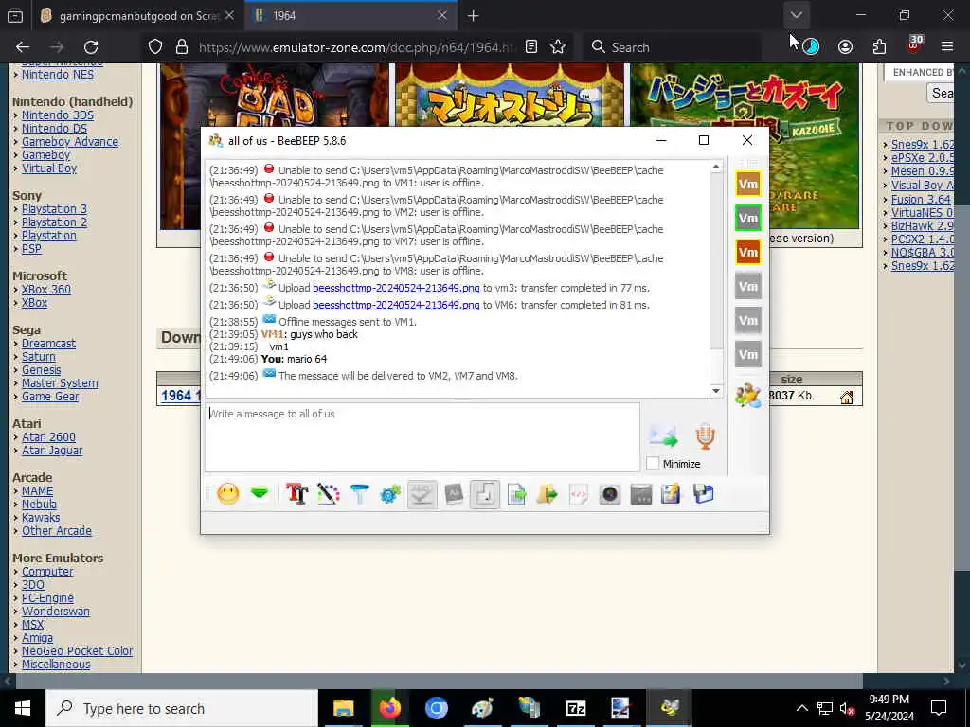Open Firefox account profile icon
The image size is (970, 727).
tap(845, 47)
